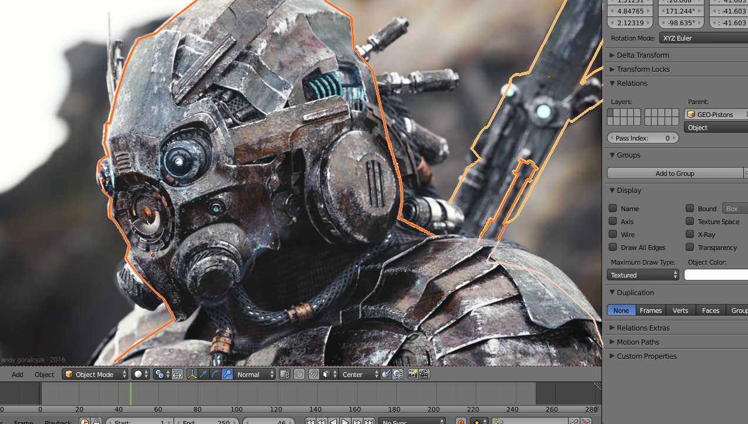Expand the Motion Paths panel
748x424 pixels.
pos(637,342)
